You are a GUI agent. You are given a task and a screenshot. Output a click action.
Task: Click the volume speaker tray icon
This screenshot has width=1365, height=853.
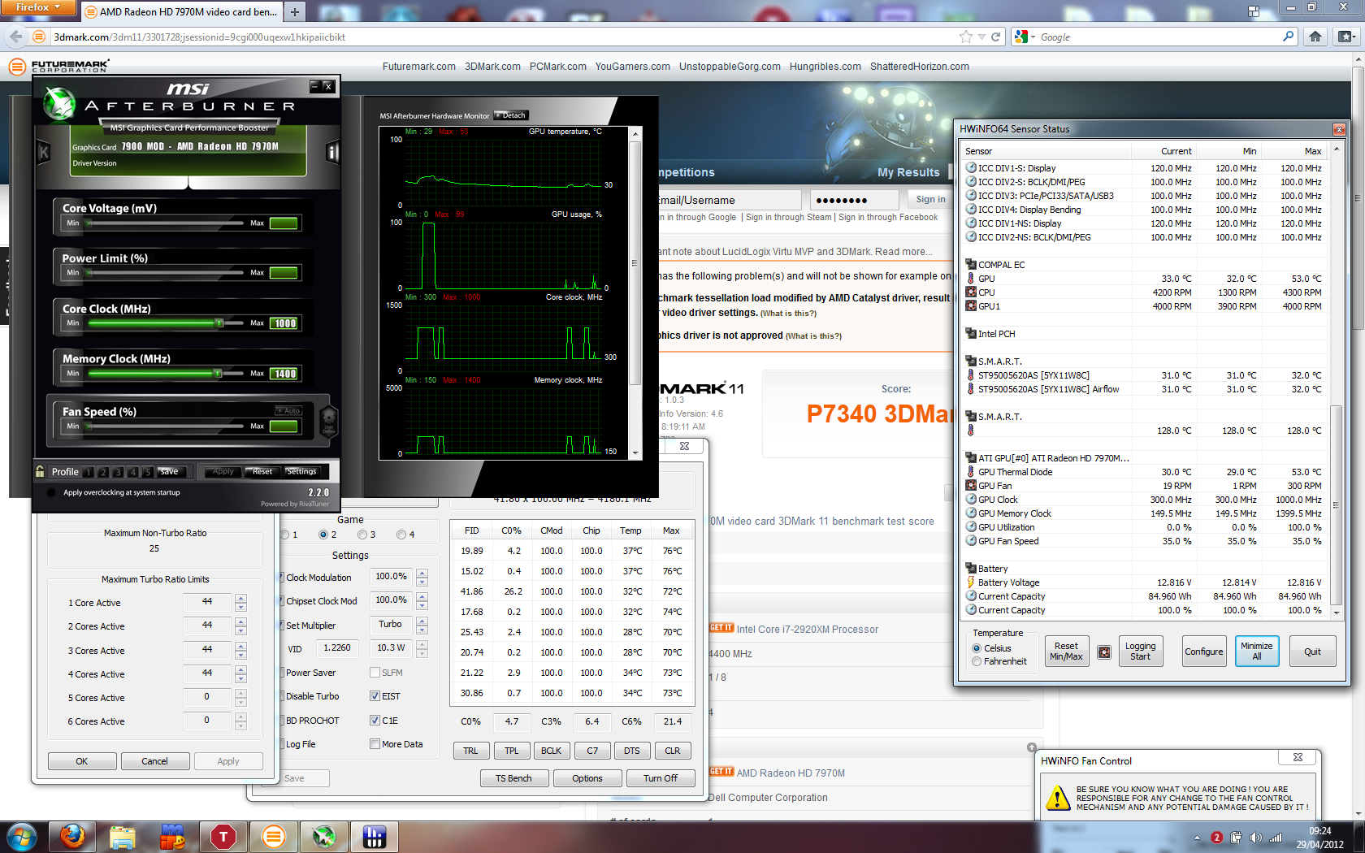[1255, 838]
